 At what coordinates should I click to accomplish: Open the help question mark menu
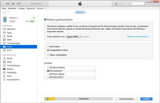tap(45, 8)
